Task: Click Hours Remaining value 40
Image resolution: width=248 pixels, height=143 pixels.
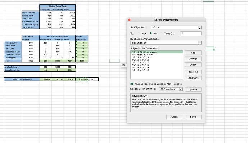Action: tap(46, 70)
